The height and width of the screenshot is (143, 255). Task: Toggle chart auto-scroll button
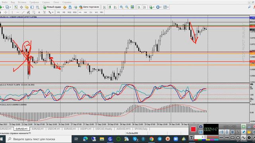click(139, 7)
